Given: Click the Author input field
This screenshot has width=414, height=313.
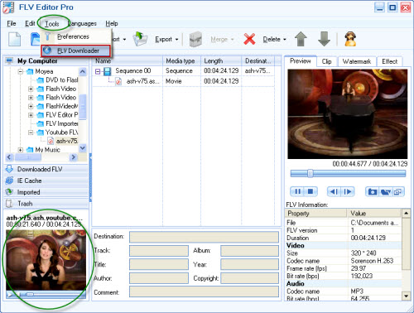Looking at the screenshot, I should pos(159,278).
